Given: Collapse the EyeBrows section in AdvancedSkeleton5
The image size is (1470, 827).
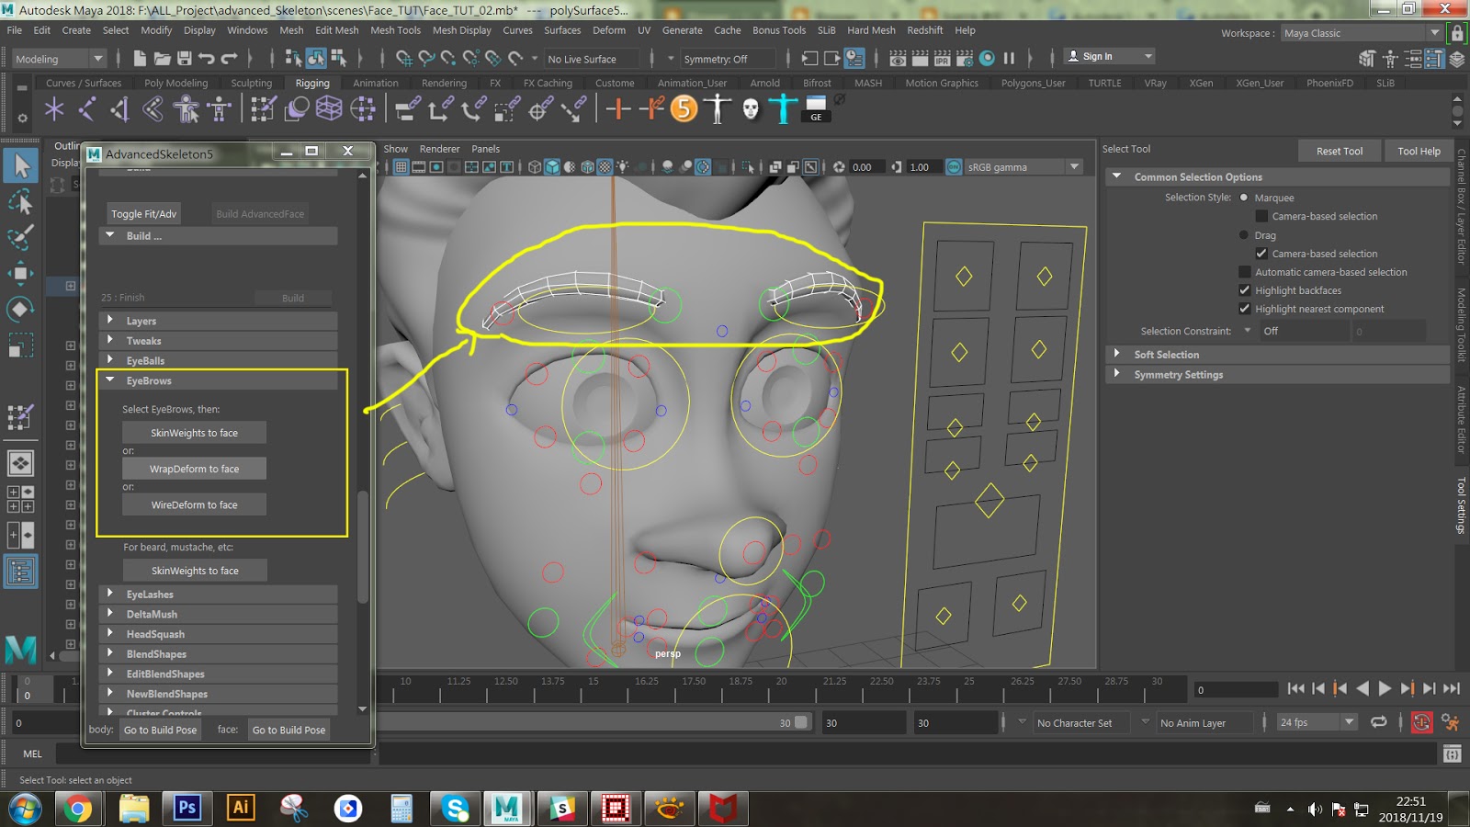Looking at the screenshot, I should [109, 380].
